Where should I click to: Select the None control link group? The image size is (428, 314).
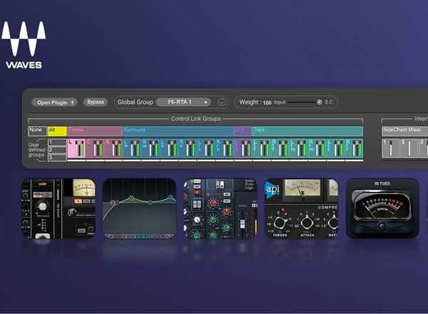pos(36,131)
